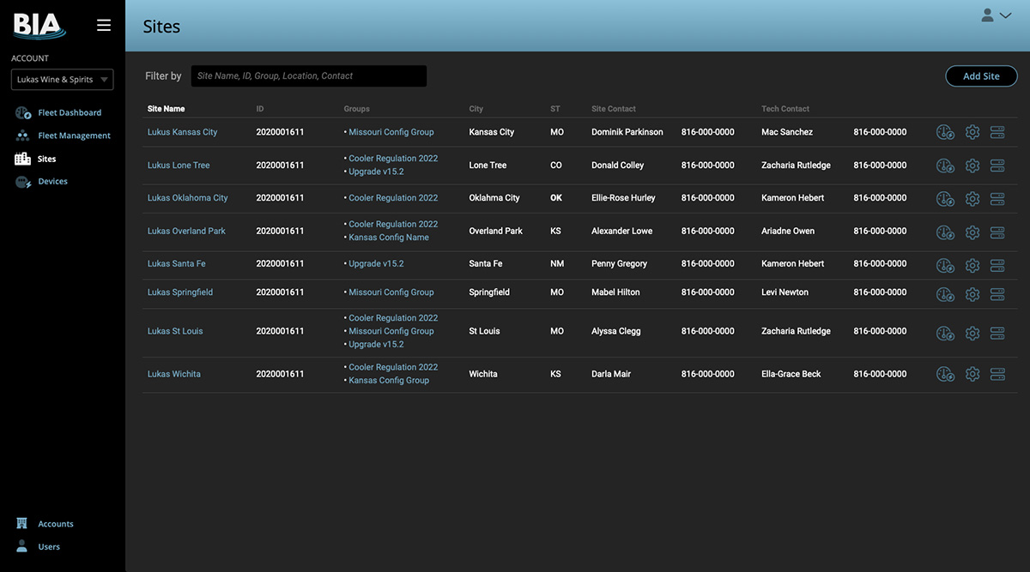View devices icon for Lukas Oklahoma City
The image size is (1030, 572).
point(997,199)
